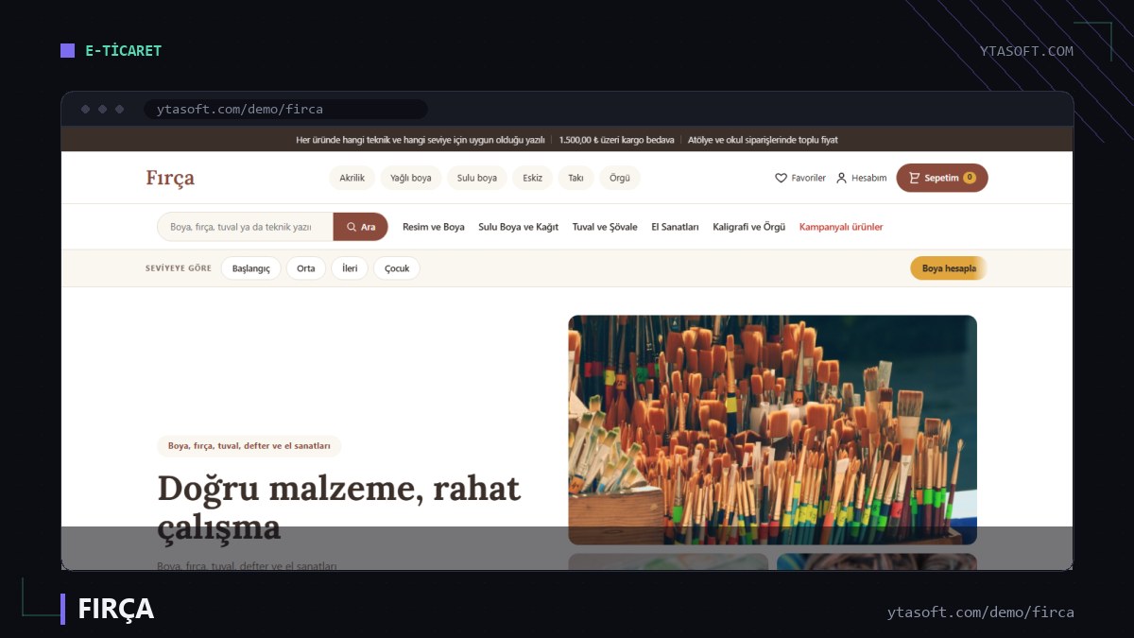Focus the product search field
The height and width of the screenshot is (638, 1134).
pyautogui.click(x=245, y=227)
